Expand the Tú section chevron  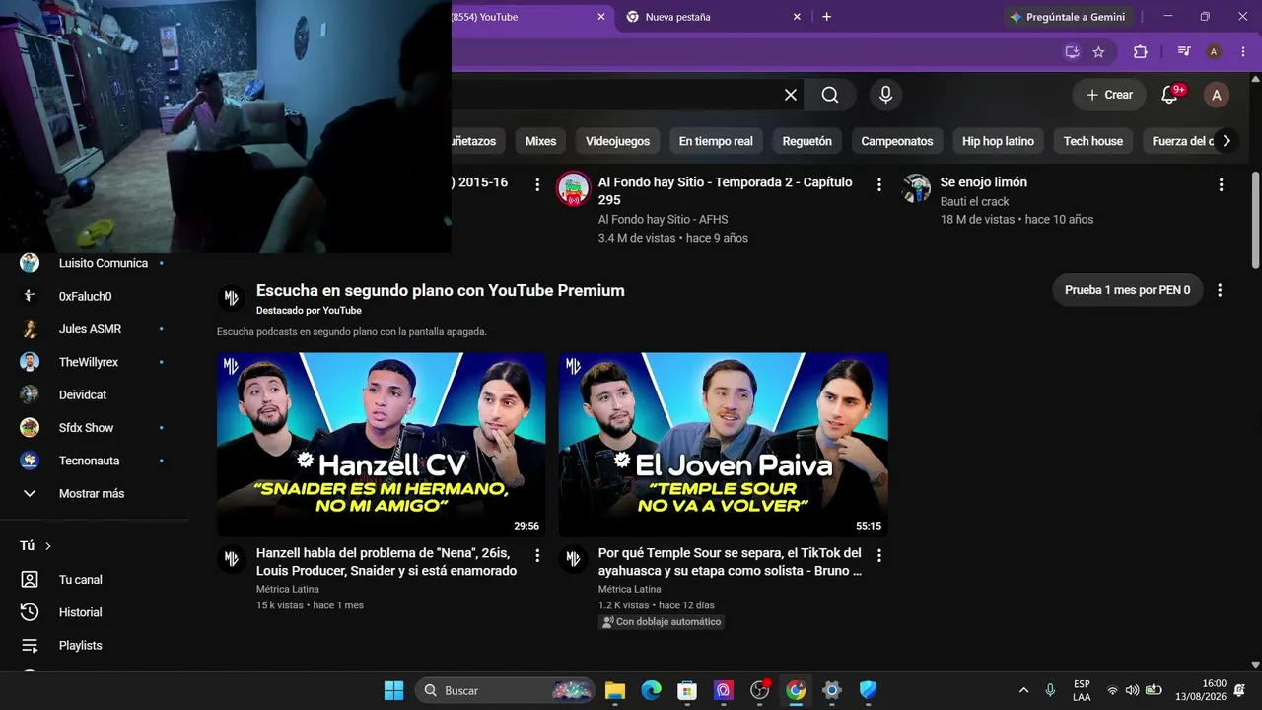48,546
